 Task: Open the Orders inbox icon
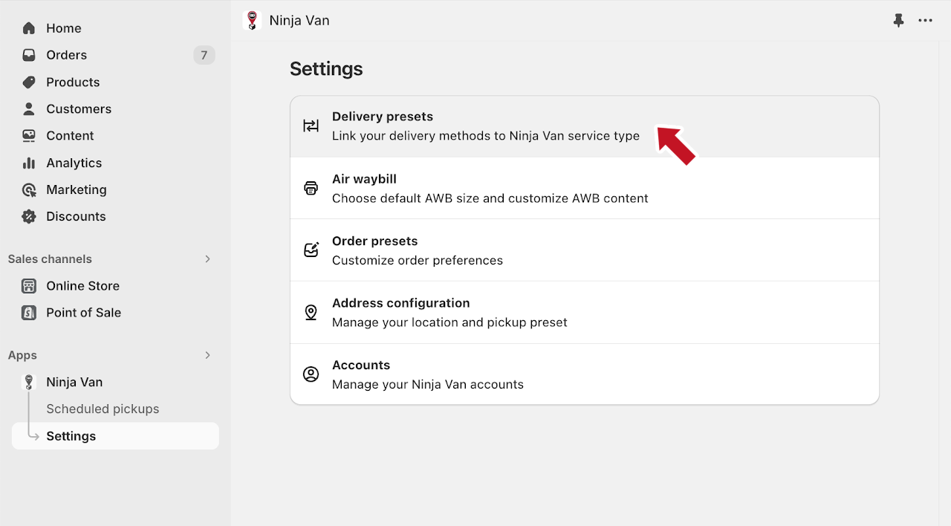coord(29,55)
